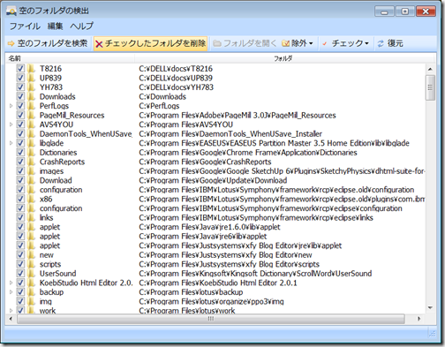Select path C:¥Program Files¥lotus¥backup
The image size is (445, 347).
(x=191, y=292)
